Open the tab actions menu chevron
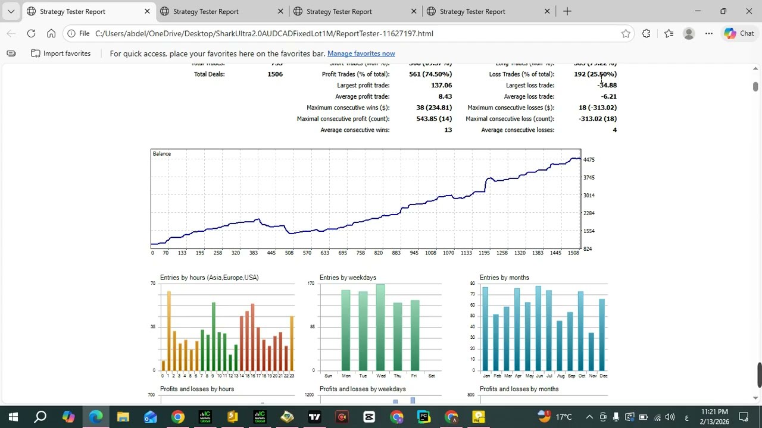Image resolution: width=762 pixels, height=428 pixels. 11,11
